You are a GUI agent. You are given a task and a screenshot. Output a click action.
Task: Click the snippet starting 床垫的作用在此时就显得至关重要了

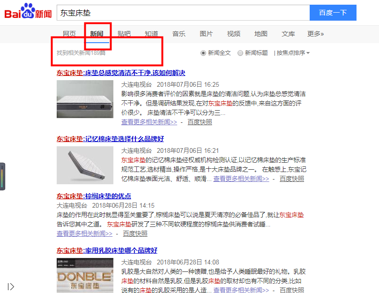180,219
